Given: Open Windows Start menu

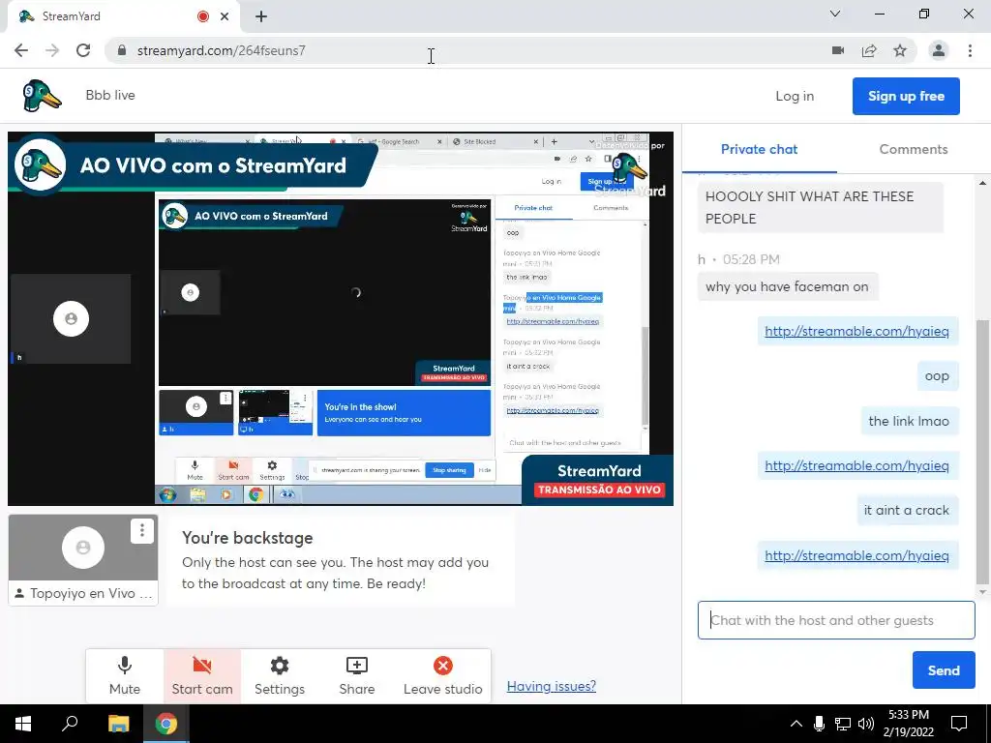Looking at the screenshot, I should coord(23,724).
